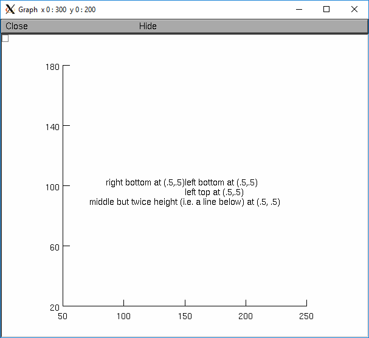Click the x-axis tick label 50
Viewport: 369px width, 338px height.
coord(63,316)
